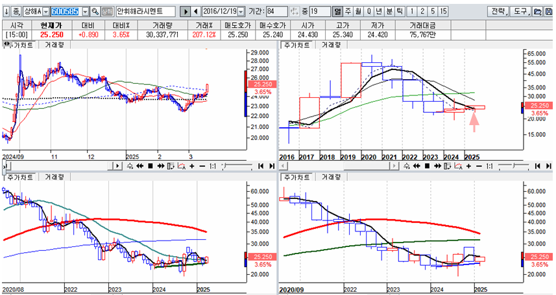556x295 pixels.
Task: Open stock search with magnifier icon
Action: coord(95,12)
